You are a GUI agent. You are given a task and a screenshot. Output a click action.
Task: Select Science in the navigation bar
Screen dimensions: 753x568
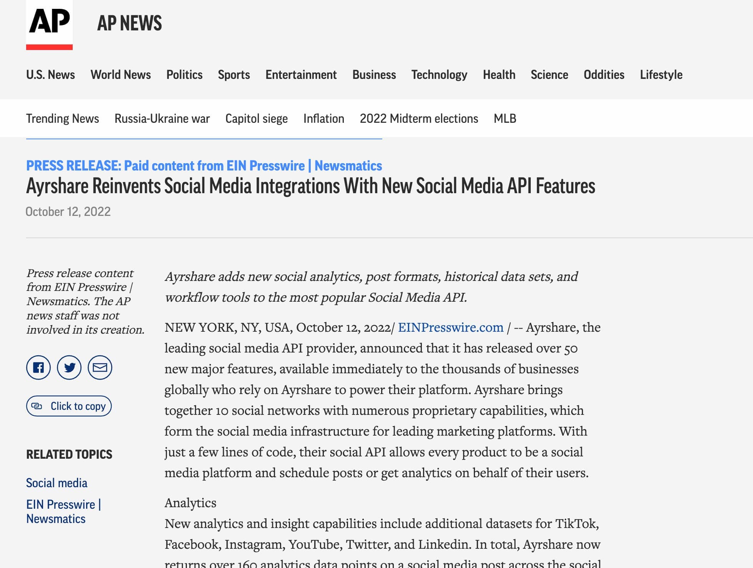pyautogui.click(x=550, y=75)
